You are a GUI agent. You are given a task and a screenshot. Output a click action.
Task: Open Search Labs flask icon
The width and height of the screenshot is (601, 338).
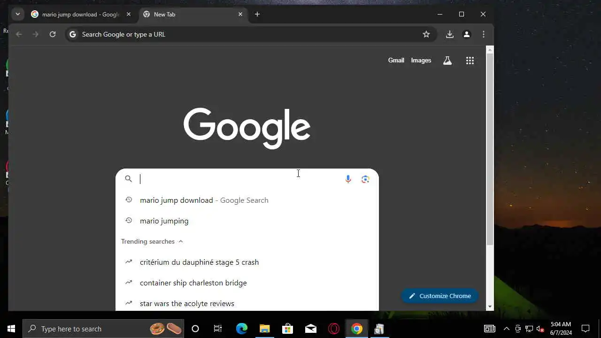point(447,61)
